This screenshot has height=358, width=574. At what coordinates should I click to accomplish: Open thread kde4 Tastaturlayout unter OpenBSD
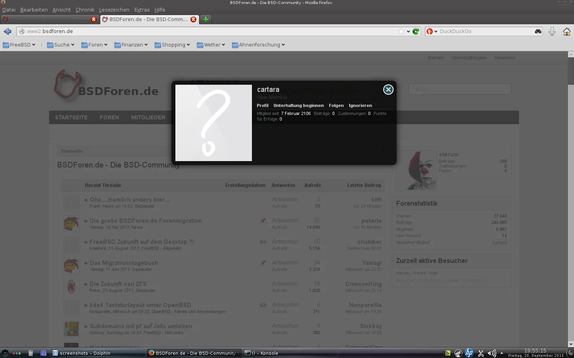[x=140, y=305]
